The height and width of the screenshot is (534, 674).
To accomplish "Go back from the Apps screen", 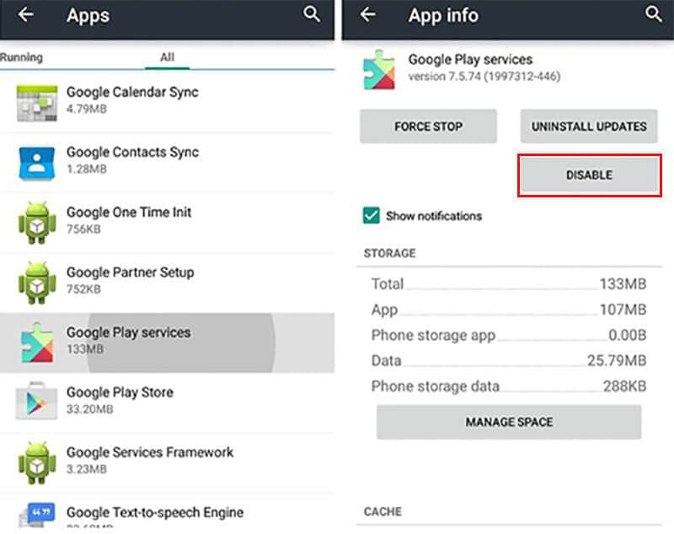I will point(26,14).
